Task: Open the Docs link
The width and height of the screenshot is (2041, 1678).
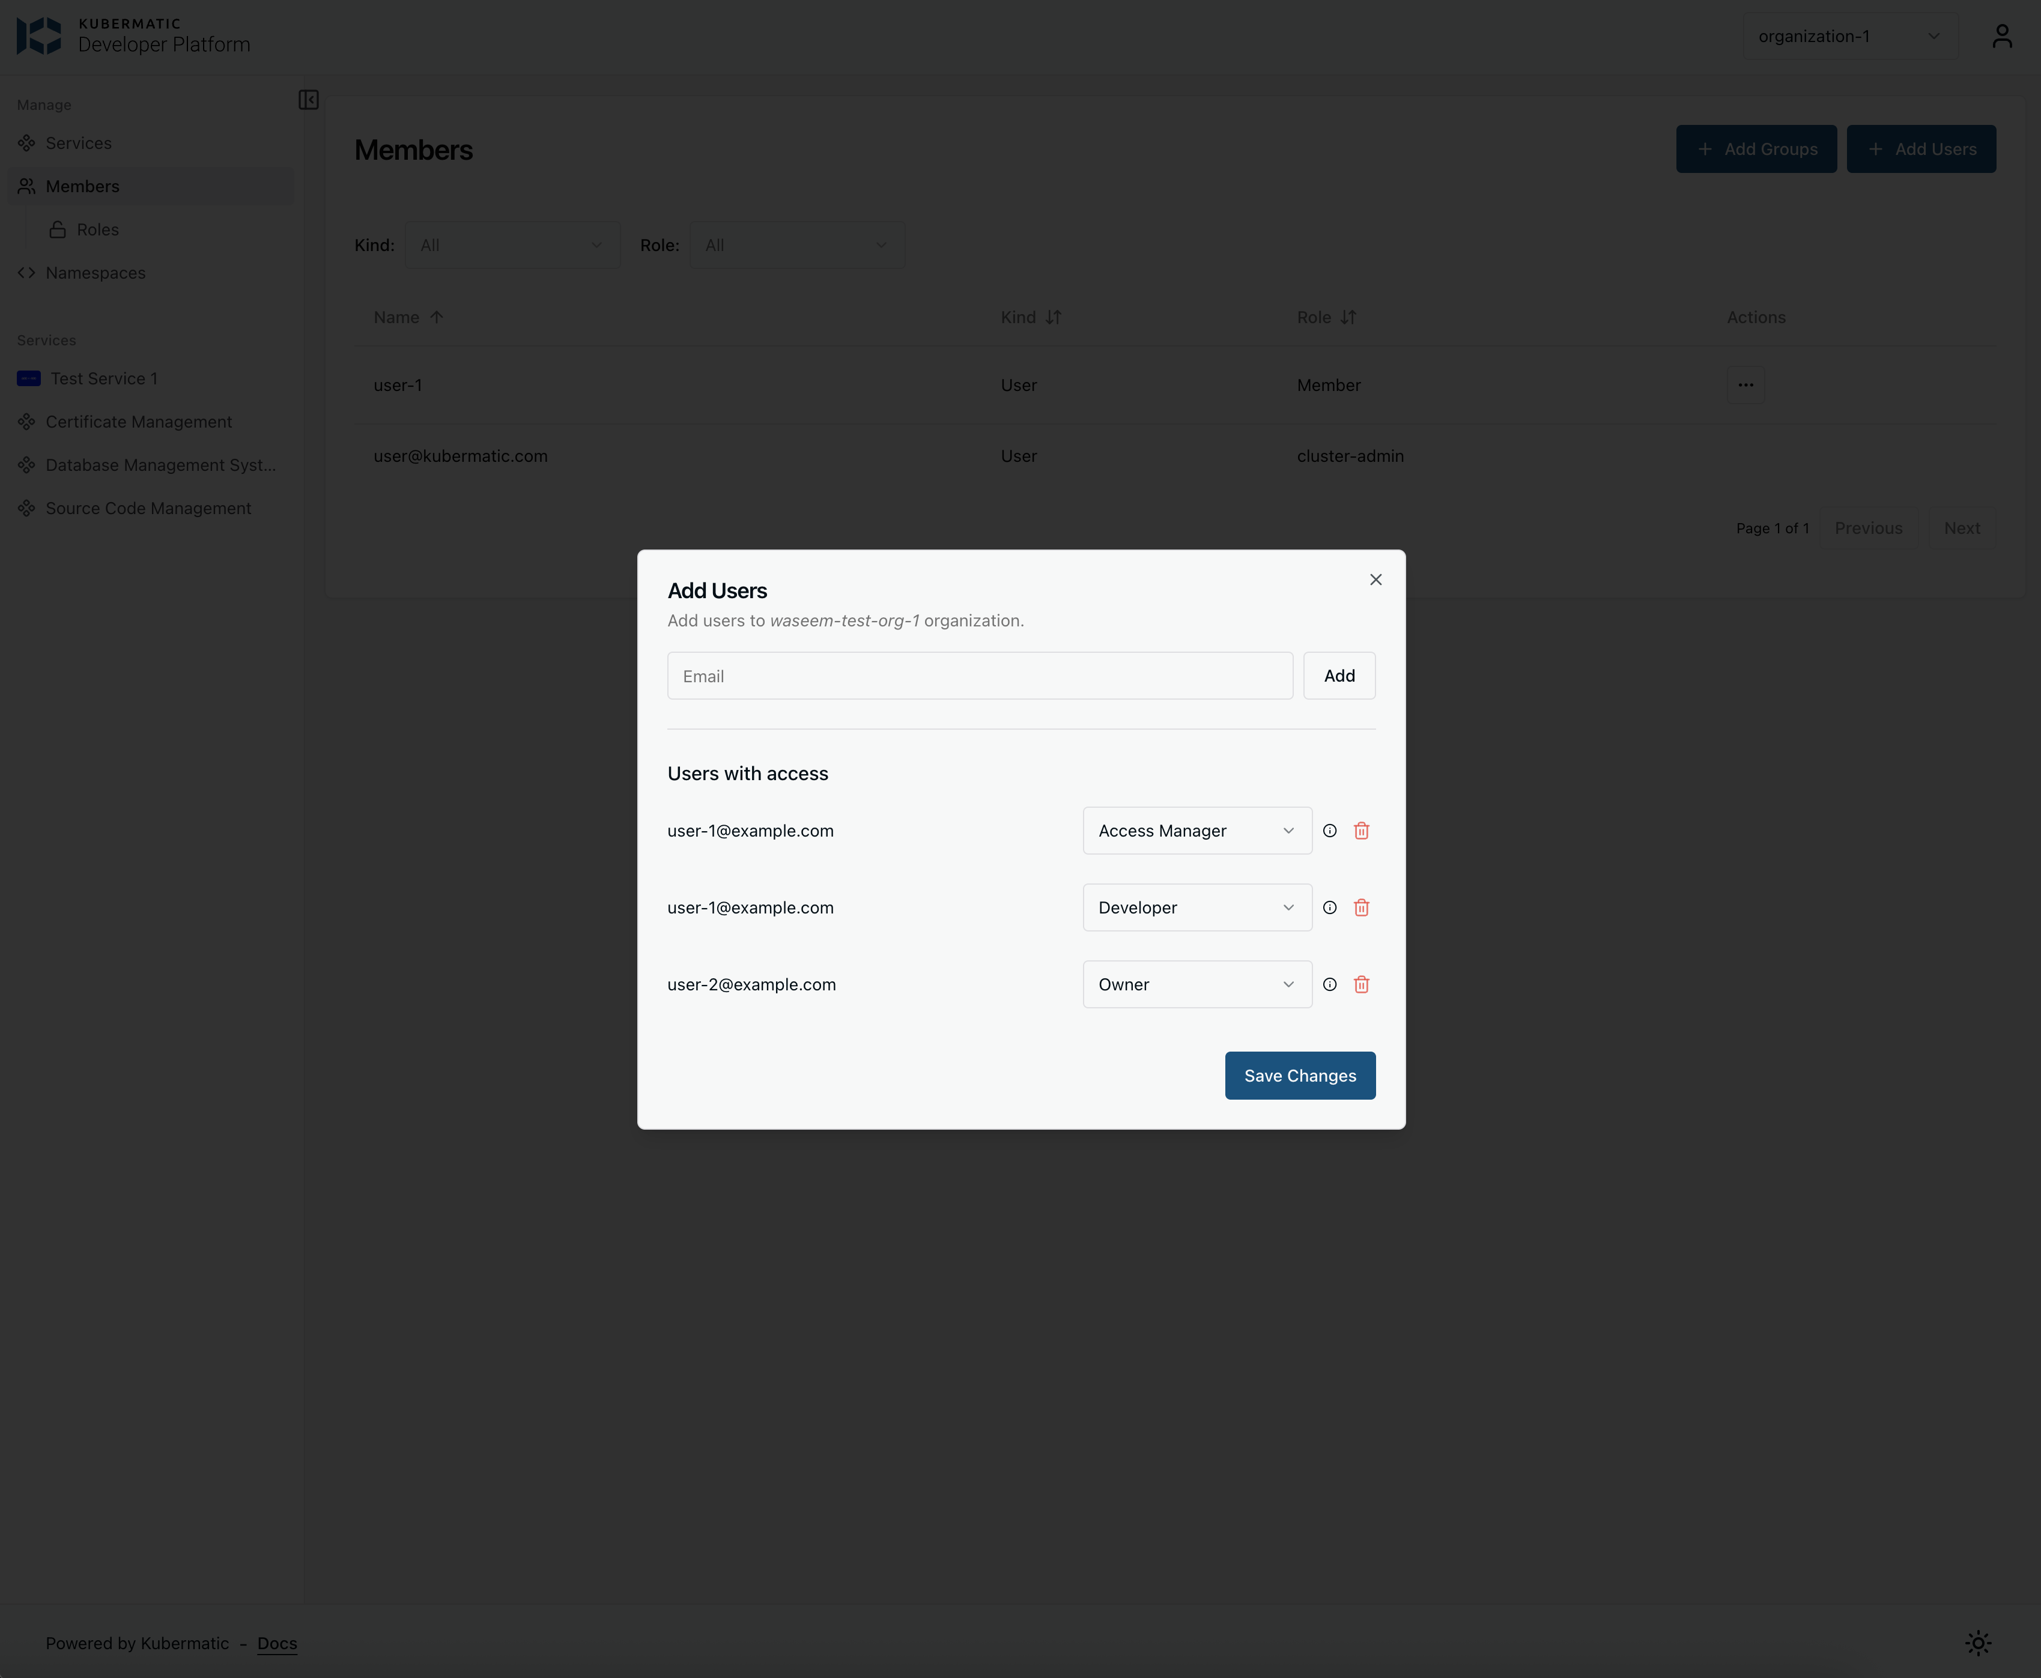Action: [276, 1643]
